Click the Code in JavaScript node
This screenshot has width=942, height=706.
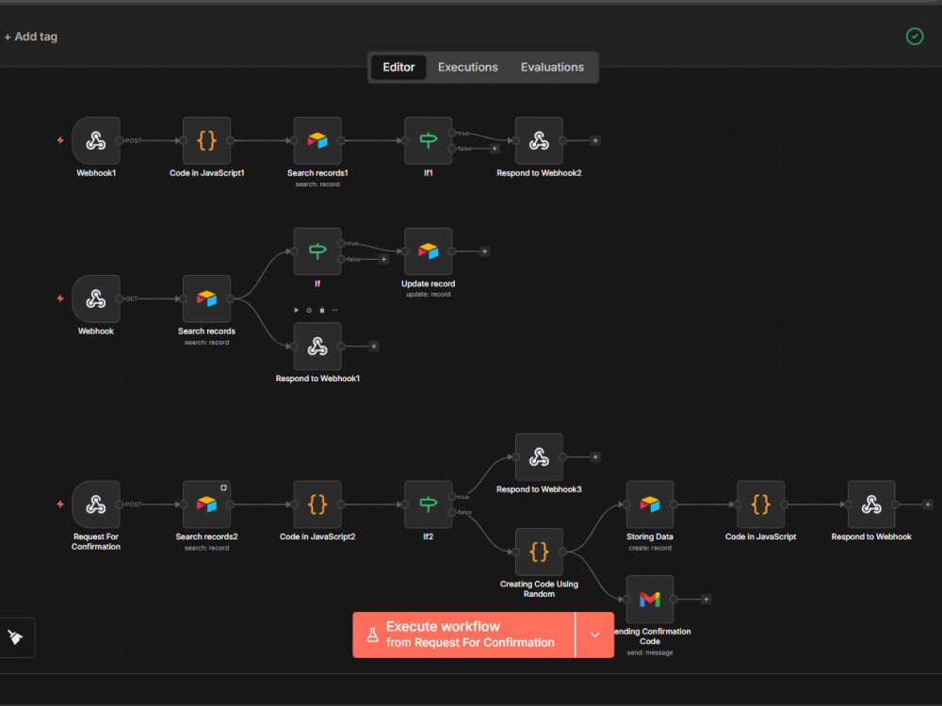pos(760,505)
